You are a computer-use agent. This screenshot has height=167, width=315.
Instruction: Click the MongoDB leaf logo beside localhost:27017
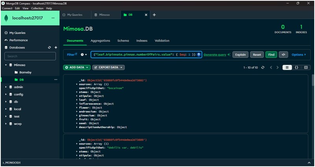[6, 18]
